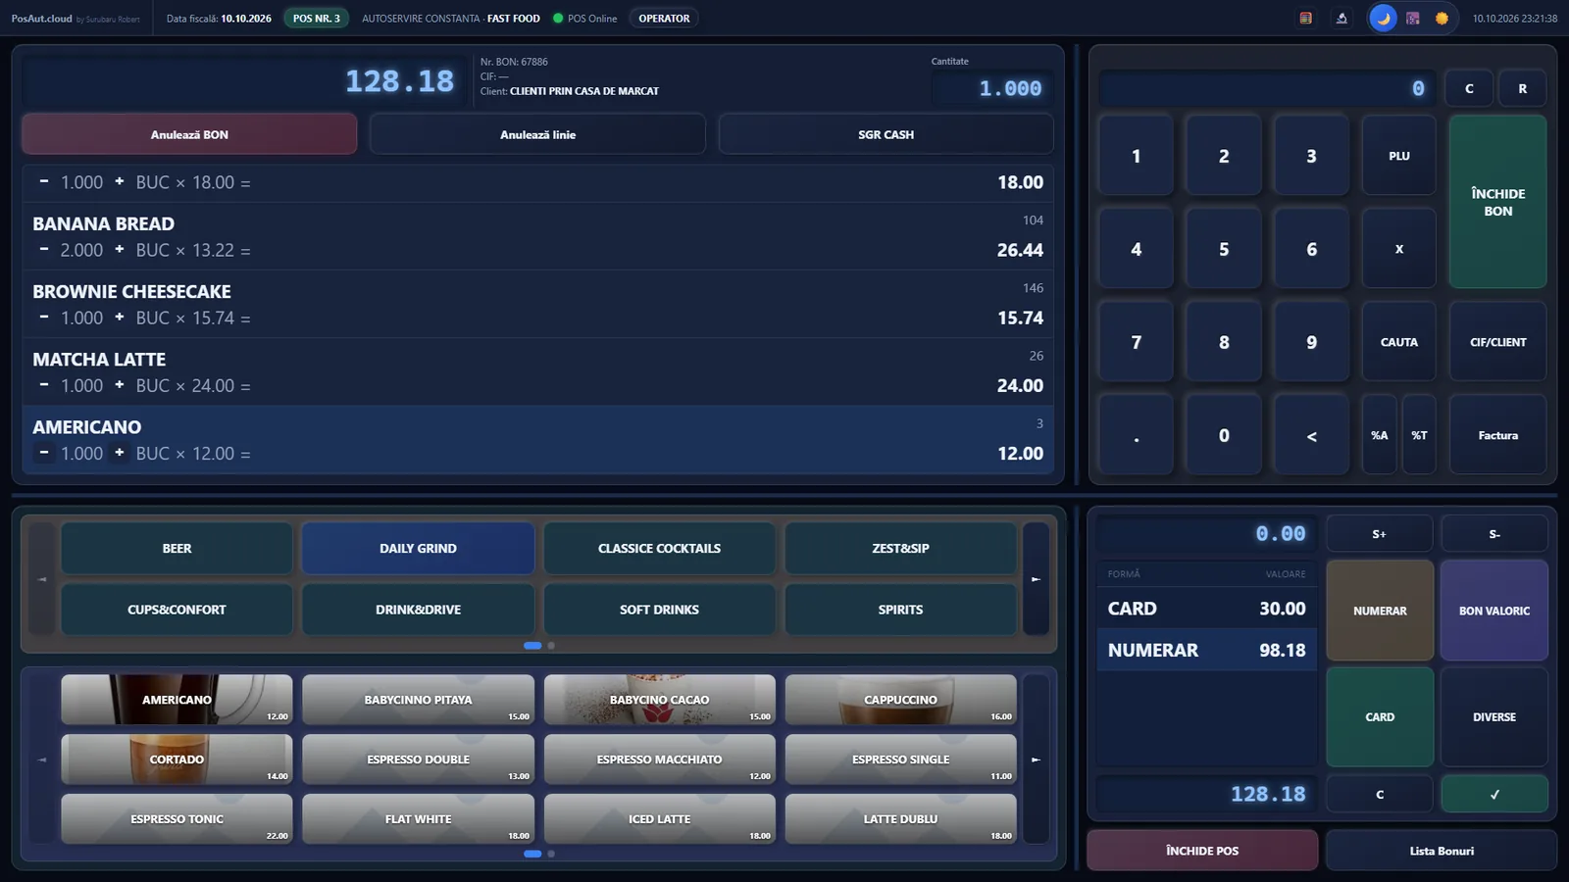This screenshot has height=882, width=1569.
Task: Open the CLASSICE COCKTAILS category
Action: click(659, 548)
